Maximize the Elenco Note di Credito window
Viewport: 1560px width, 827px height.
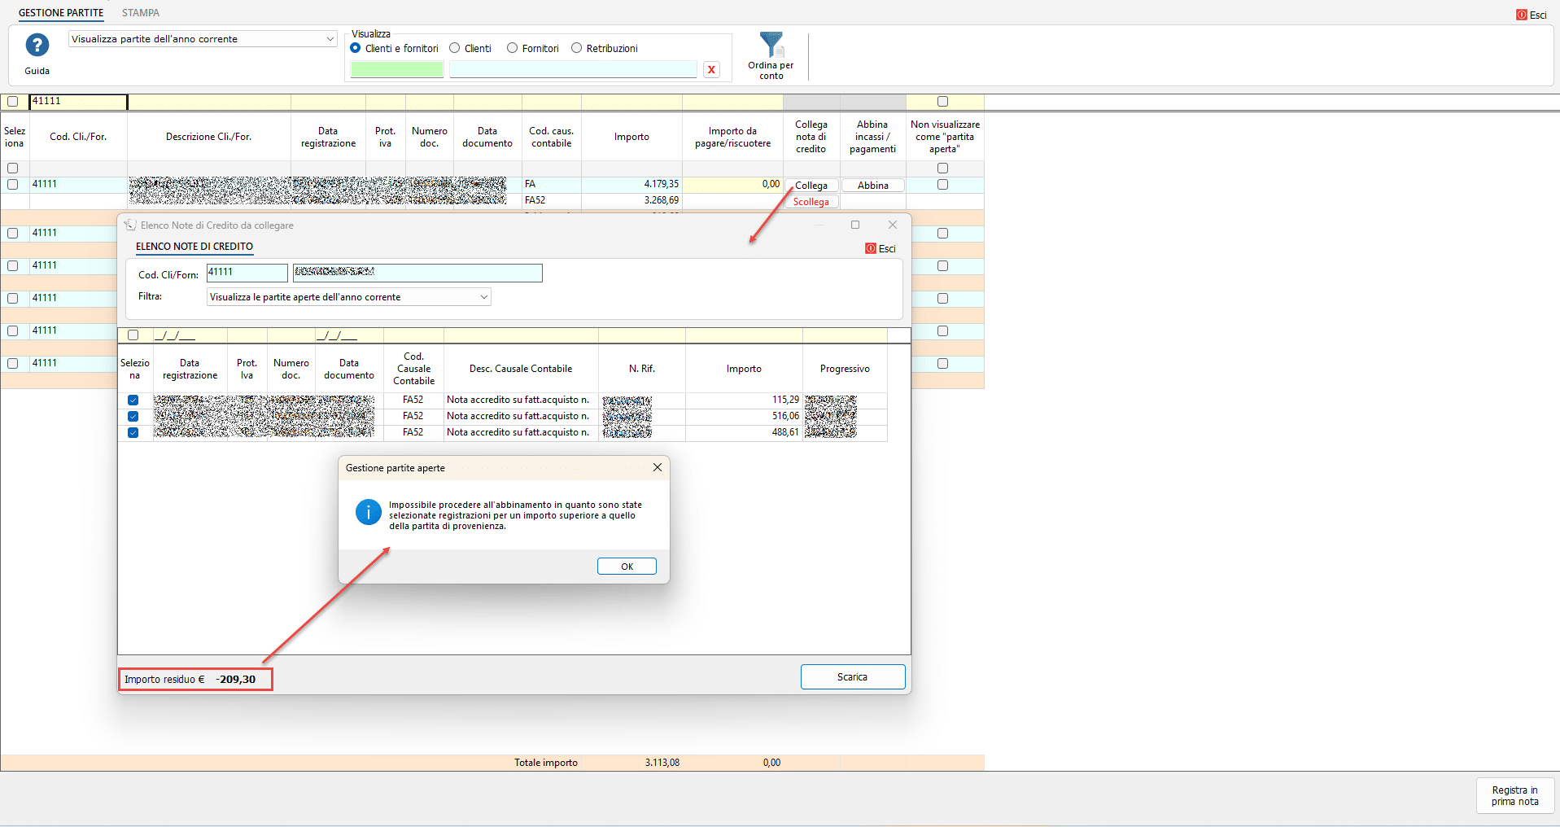tap(854, 225)
